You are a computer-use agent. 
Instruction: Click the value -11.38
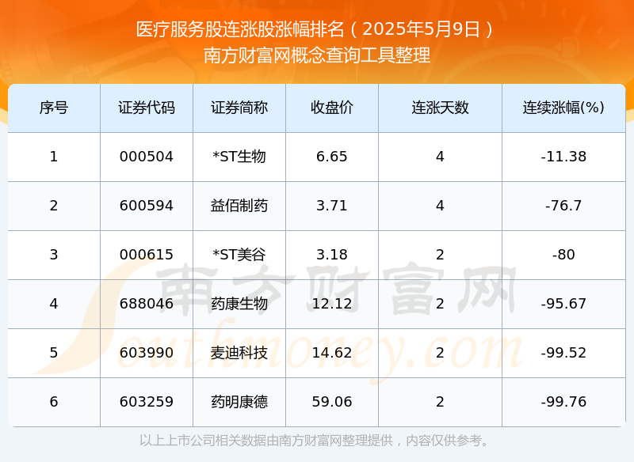tap(563, 157)
